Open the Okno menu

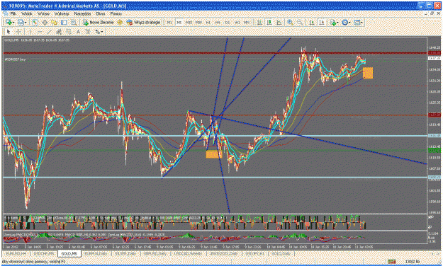[x=101, y=13]
